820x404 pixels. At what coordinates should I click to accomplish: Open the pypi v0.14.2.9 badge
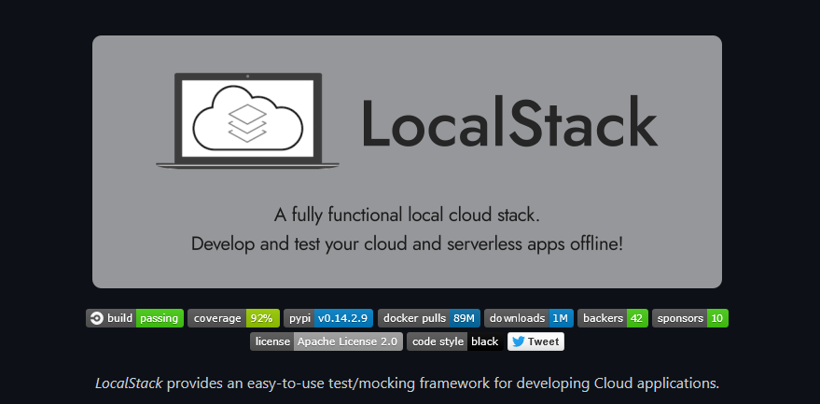328,318
